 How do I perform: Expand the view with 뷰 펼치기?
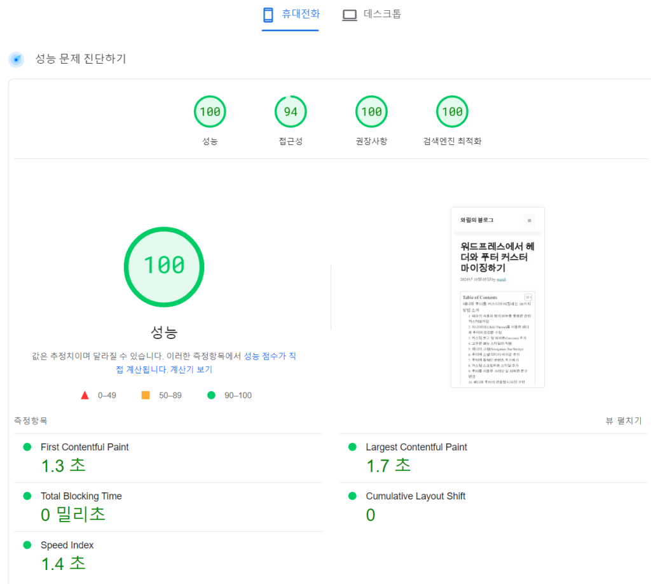[624, 421]
